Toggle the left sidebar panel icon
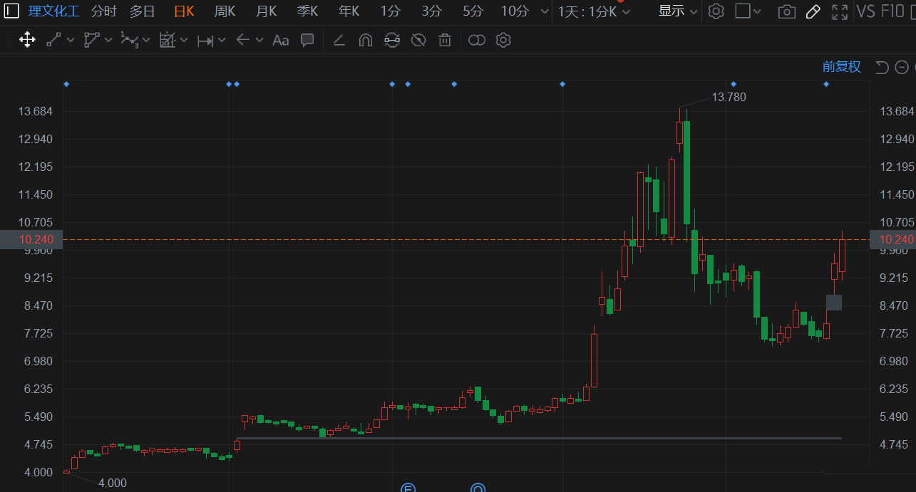Screen dimensions: 916x492 tap(12, 11)
